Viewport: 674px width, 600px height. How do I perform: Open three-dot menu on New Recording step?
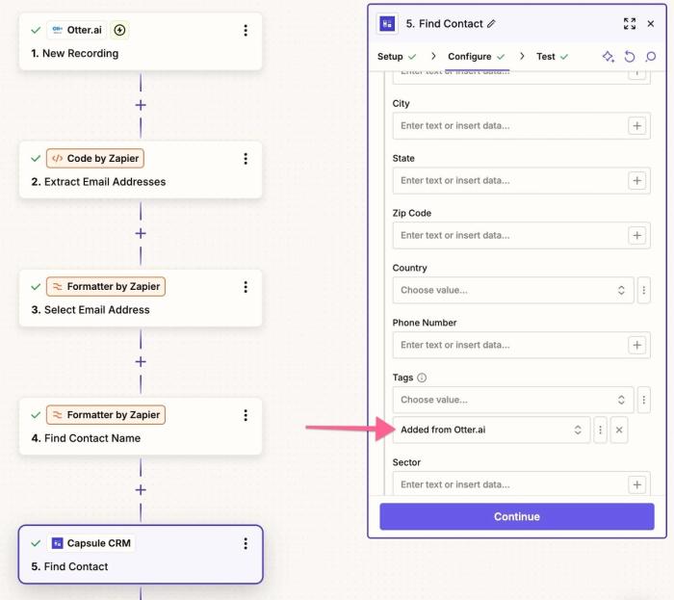[246, 31]
